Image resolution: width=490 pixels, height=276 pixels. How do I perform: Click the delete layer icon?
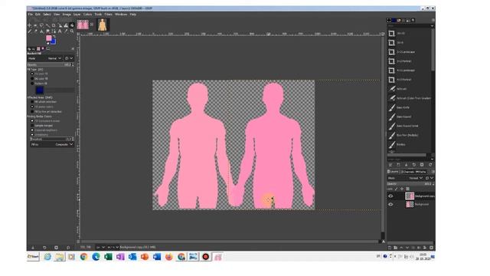pos(431,248)
